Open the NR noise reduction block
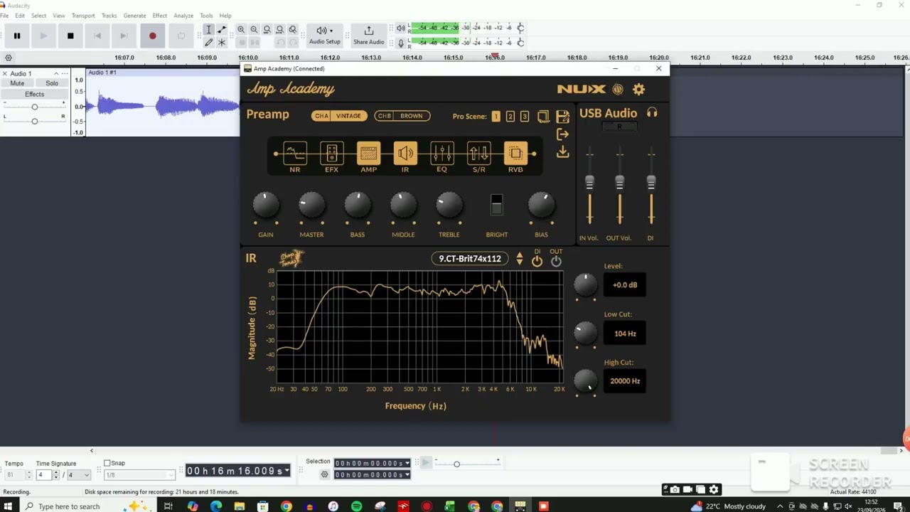This screenshot has height=512, width=910. 294,154
